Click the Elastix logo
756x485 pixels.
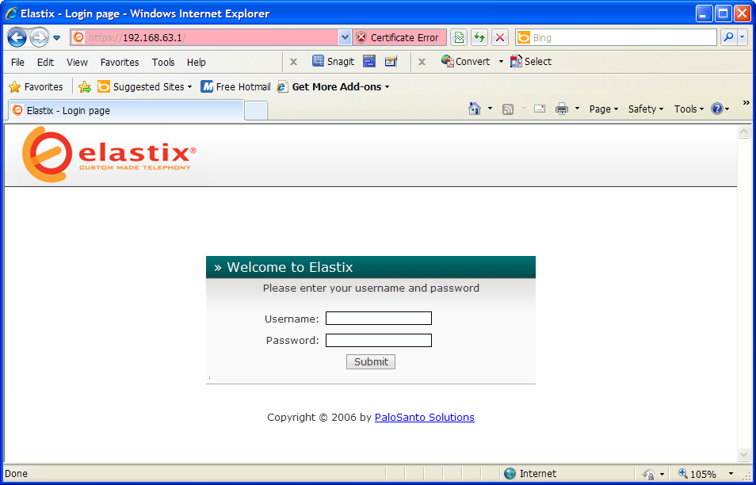[x=109, y=155]
